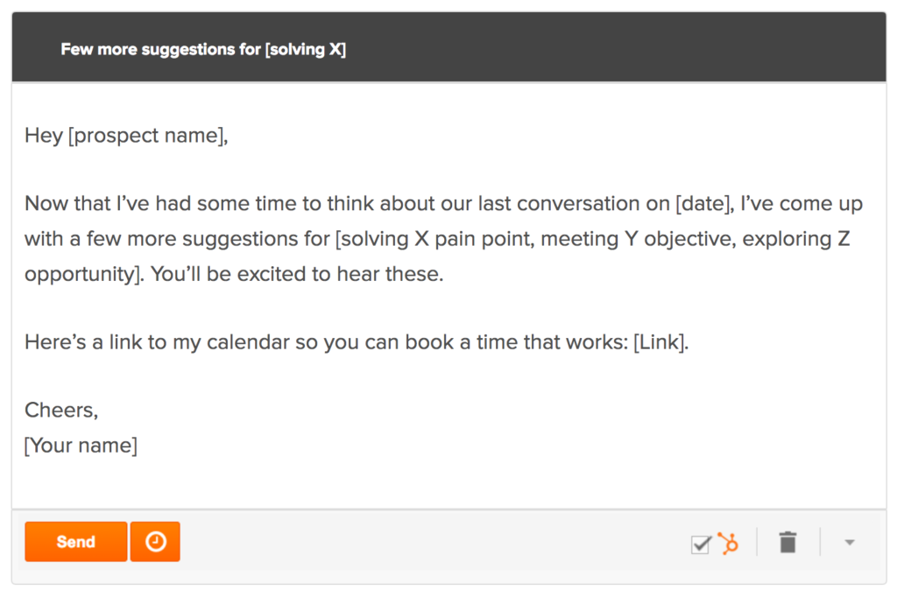
Task: Click the sentence 'You'll be excited to hear these.'
Action: click(x=297, y=274)
